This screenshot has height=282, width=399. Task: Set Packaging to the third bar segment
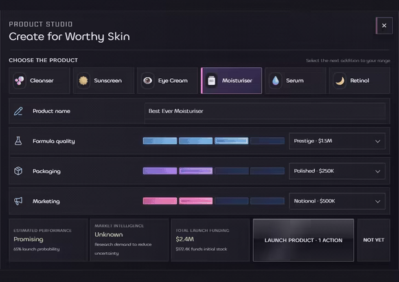[x=231, y=171]
